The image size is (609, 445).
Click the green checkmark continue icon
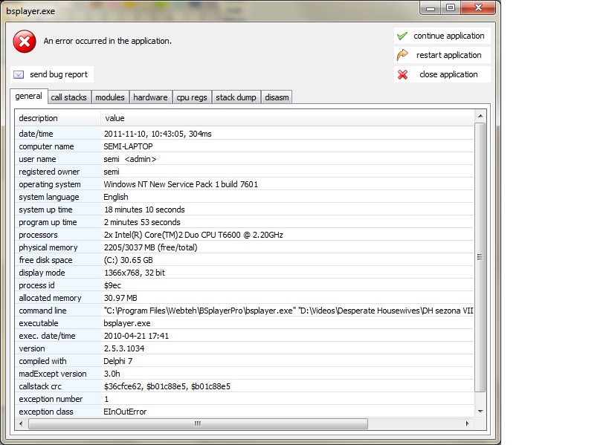[402, 36]
